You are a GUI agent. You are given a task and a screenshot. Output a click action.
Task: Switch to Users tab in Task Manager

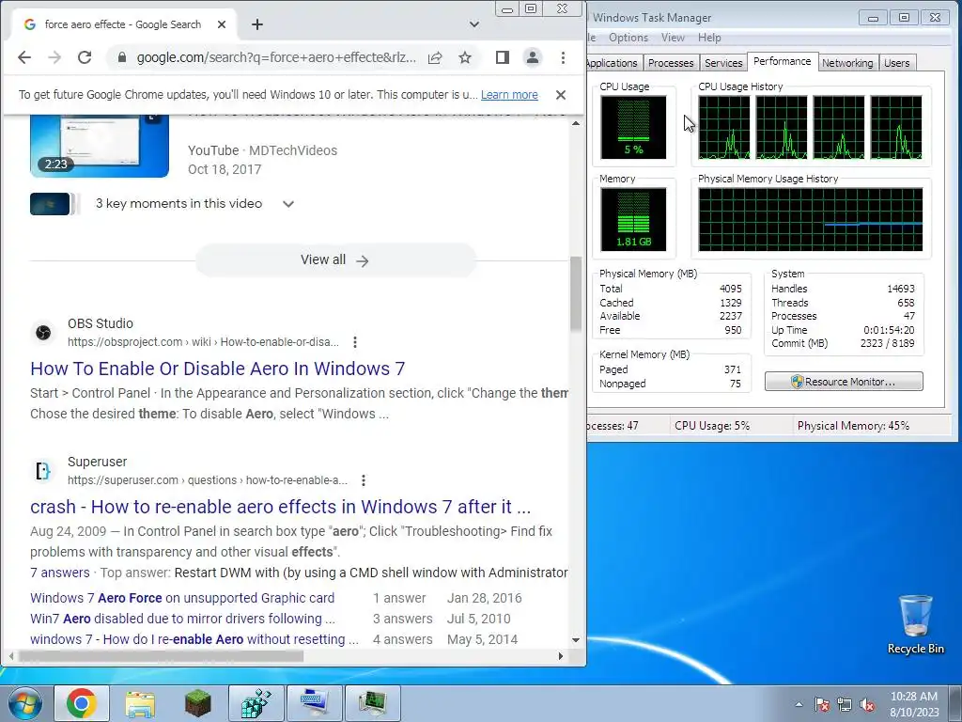[x=896, y=63]
